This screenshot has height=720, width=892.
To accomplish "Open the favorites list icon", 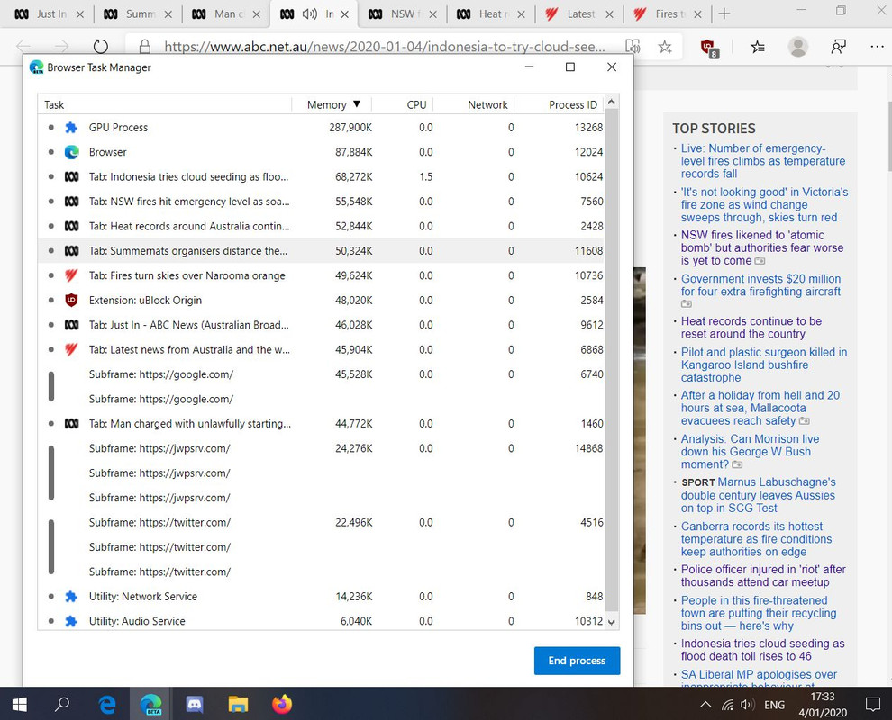I will [x=757, y=47].
